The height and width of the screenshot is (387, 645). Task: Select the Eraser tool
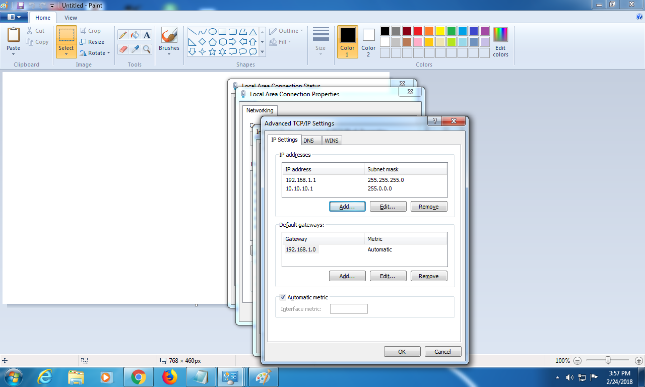[123, 49]
